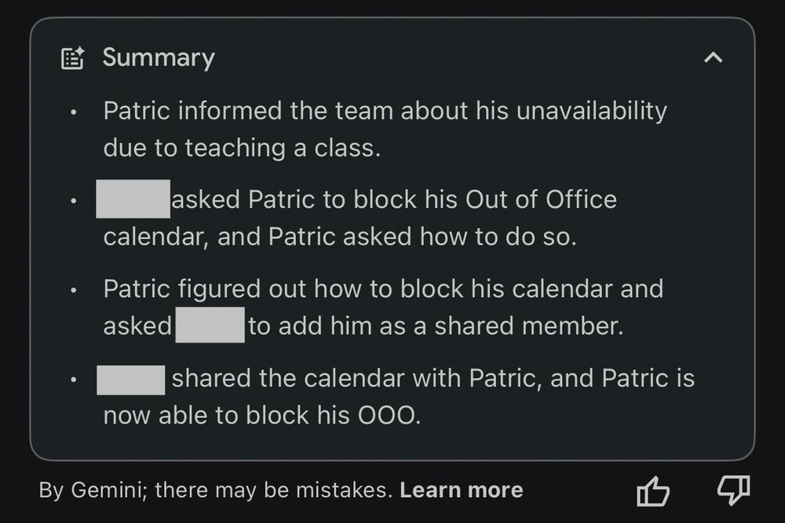This screenshot has height=523, width=785.
Task: Click the phrase 'how to do so'
Action: click(498, 237)
